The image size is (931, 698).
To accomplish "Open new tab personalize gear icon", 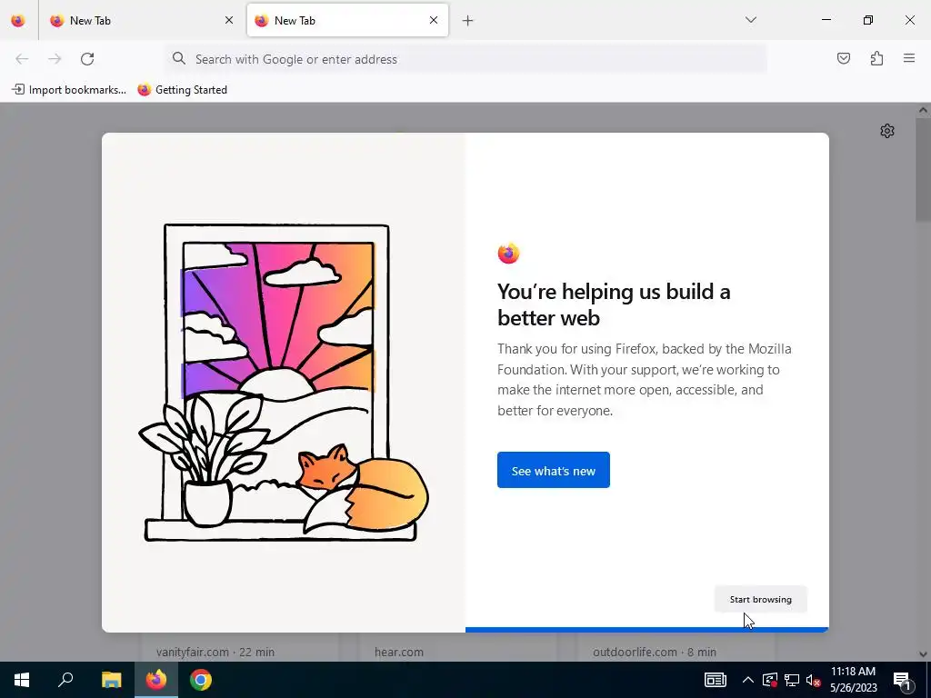I will pyautogui.click(x=887, y=131).
